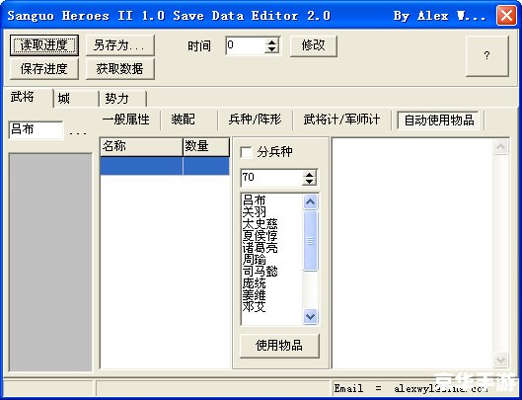Screen dimensions: 522x400
Task: Select the 自动使用物品 sub-tab
Action: click(x=439, y=120)
